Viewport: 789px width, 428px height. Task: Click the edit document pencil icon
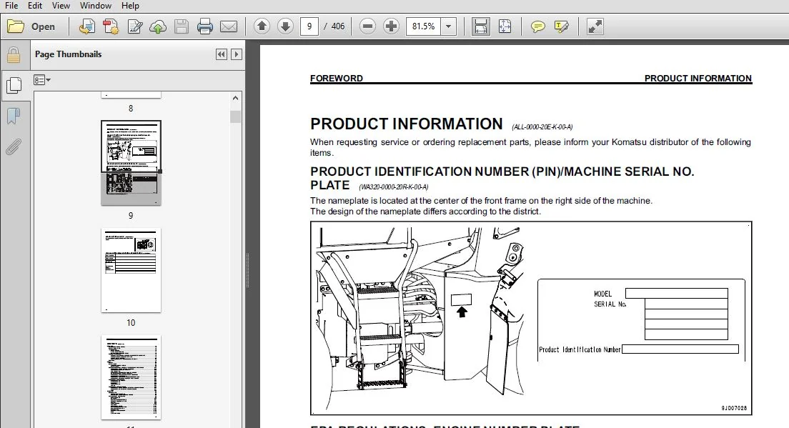pyautogui.click(x=134, y=26)
